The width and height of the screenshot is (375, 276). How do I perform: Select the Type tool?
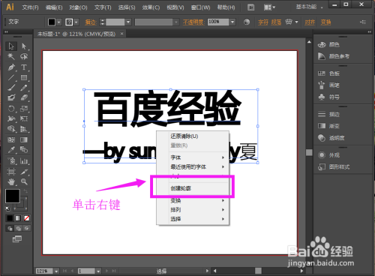pos(24,67)
